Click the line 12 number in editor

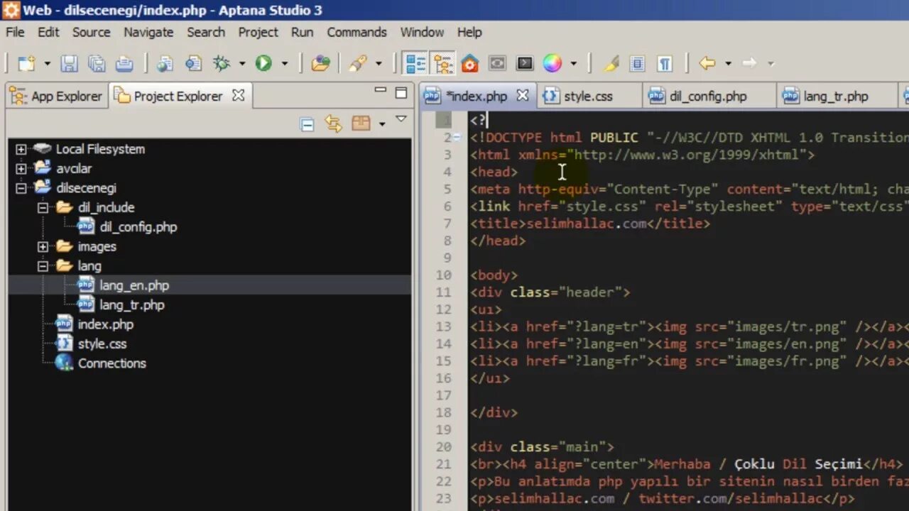click(x=443, y=309)
